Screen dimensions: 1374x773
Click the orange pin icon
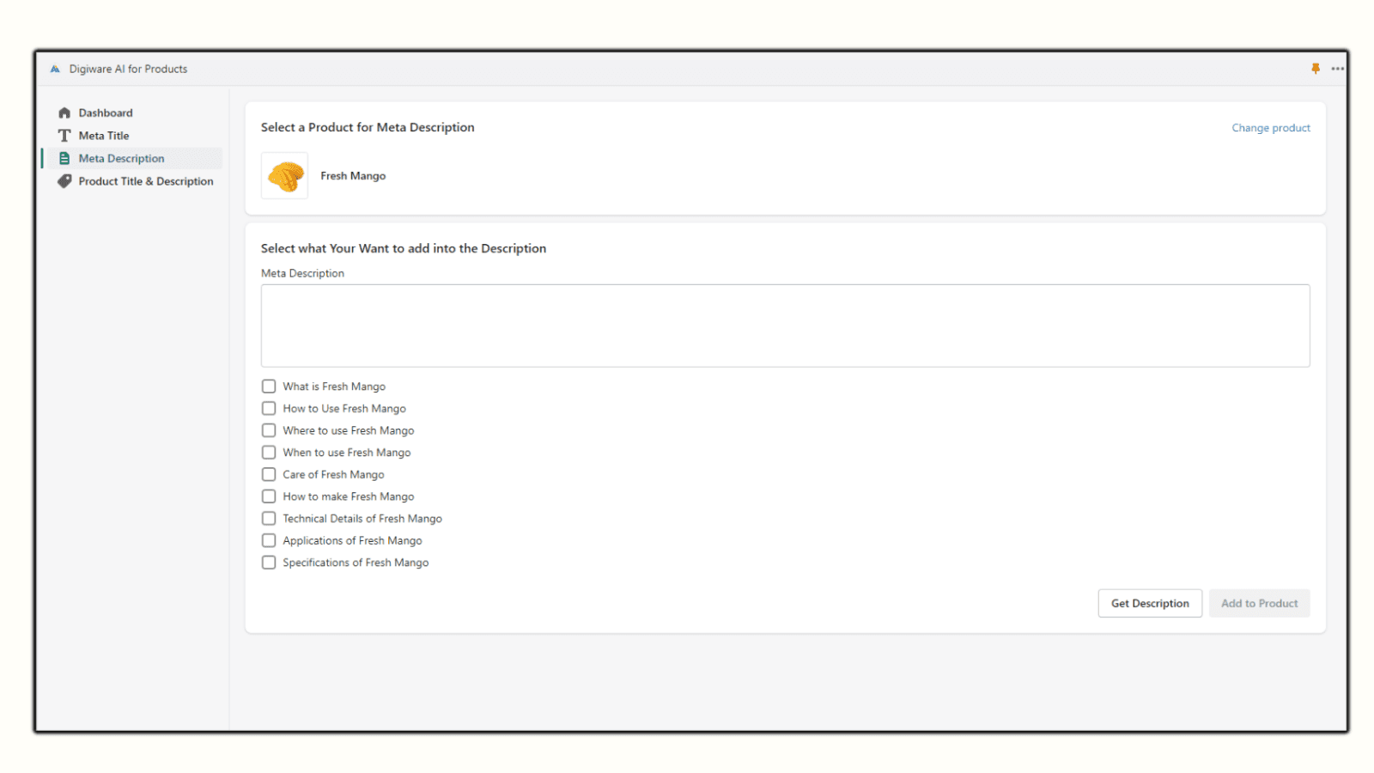coord(1315,69)
